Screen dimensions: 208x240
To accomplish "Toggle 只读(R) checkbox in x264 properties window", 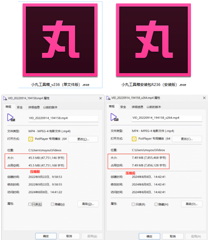I will point(133,204).
